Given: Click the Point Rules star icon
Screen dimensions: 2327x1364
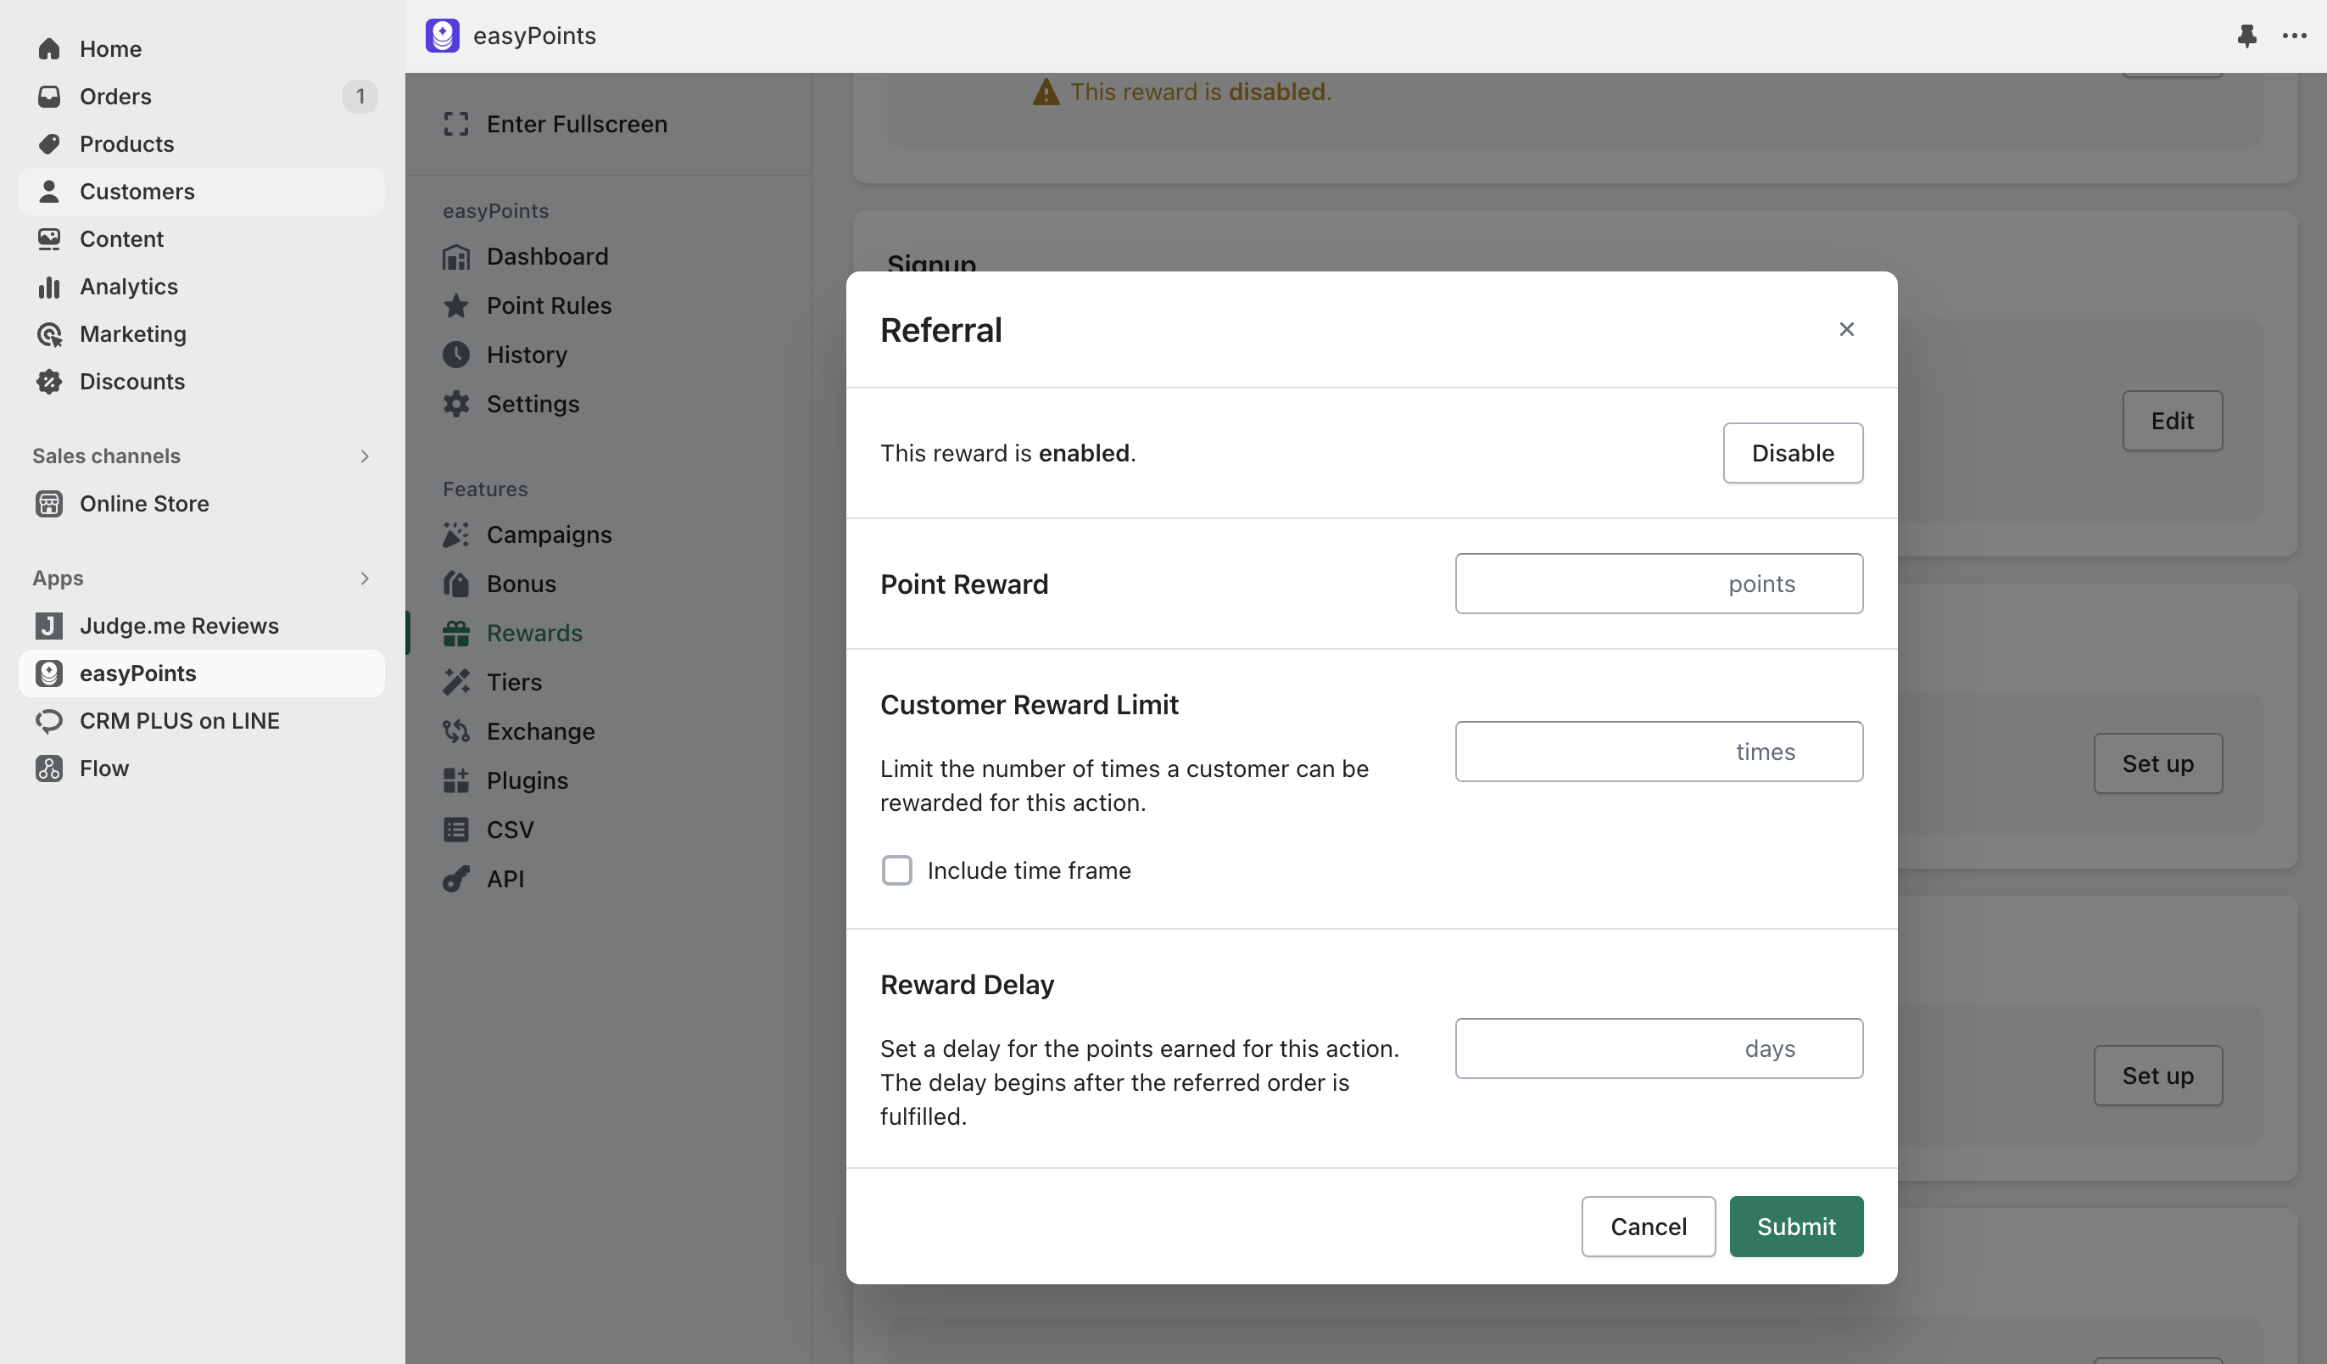Looking at the screenshot, I should pos(456,305).
